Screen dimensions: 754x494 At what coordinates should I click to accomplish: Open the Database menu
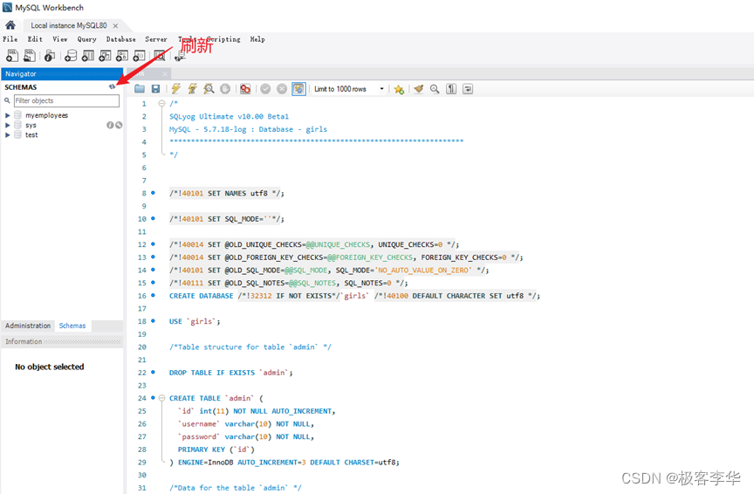(x=120, y=39)
